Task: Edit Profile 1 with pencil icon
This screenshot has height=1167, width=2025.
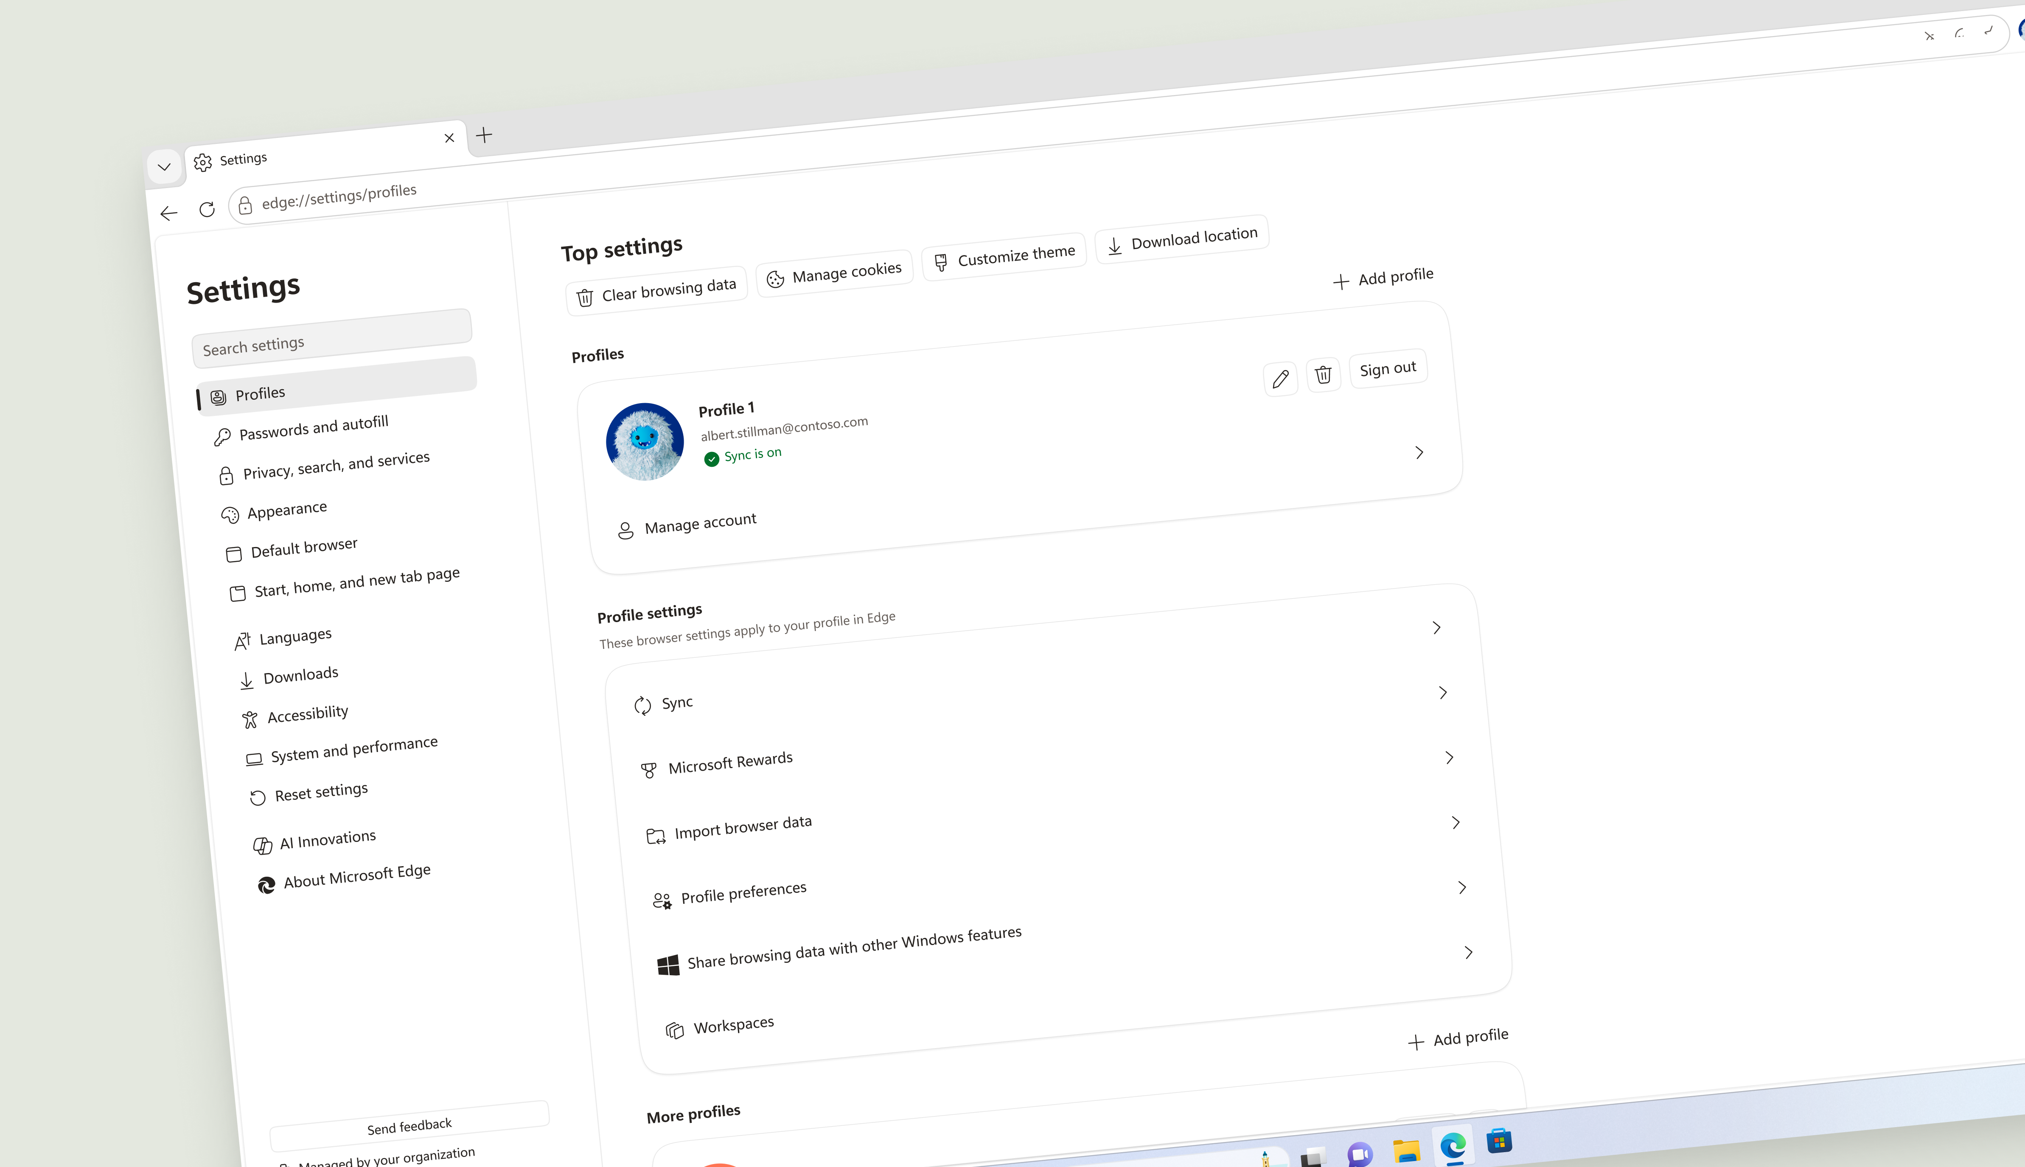Action: (1281, 378)
